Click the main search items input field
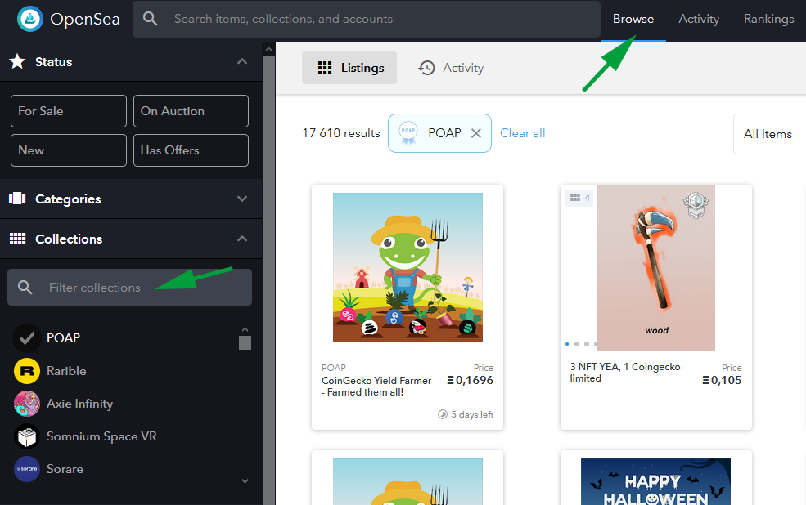This screenshot has height=505, width=806. (x=366, y=19)
